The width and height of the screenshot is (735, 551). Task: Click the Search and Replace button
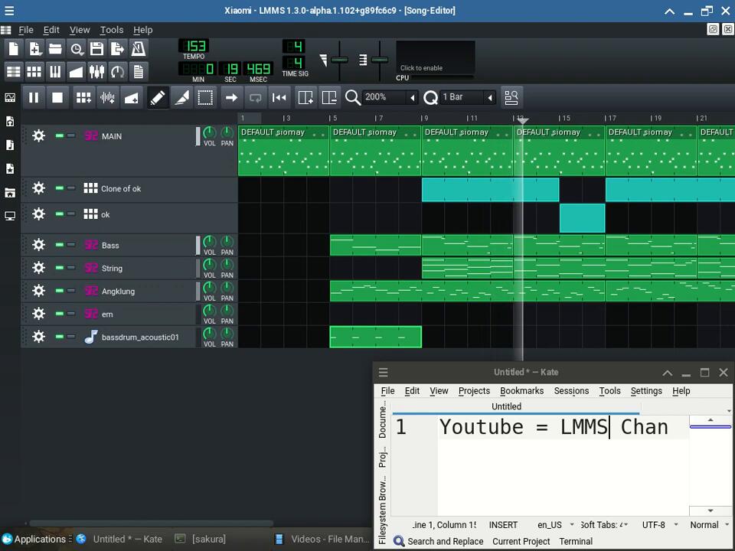tap(439, 541)
